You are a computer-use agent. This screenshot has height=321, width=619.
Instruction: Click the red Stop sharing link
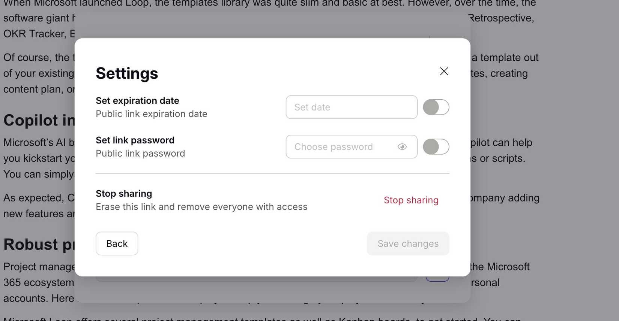411,200
